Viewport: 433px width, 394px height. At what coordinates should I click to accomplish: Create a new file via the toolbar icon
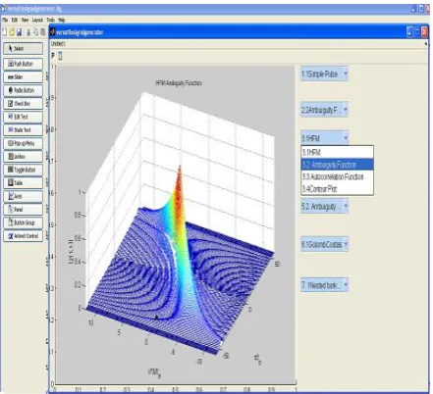[x=5, y=32]
